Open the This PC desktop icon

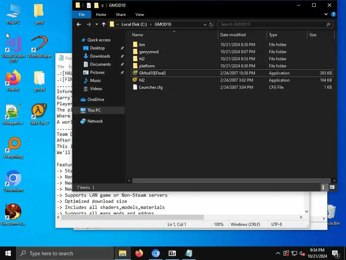coord(13,14)
